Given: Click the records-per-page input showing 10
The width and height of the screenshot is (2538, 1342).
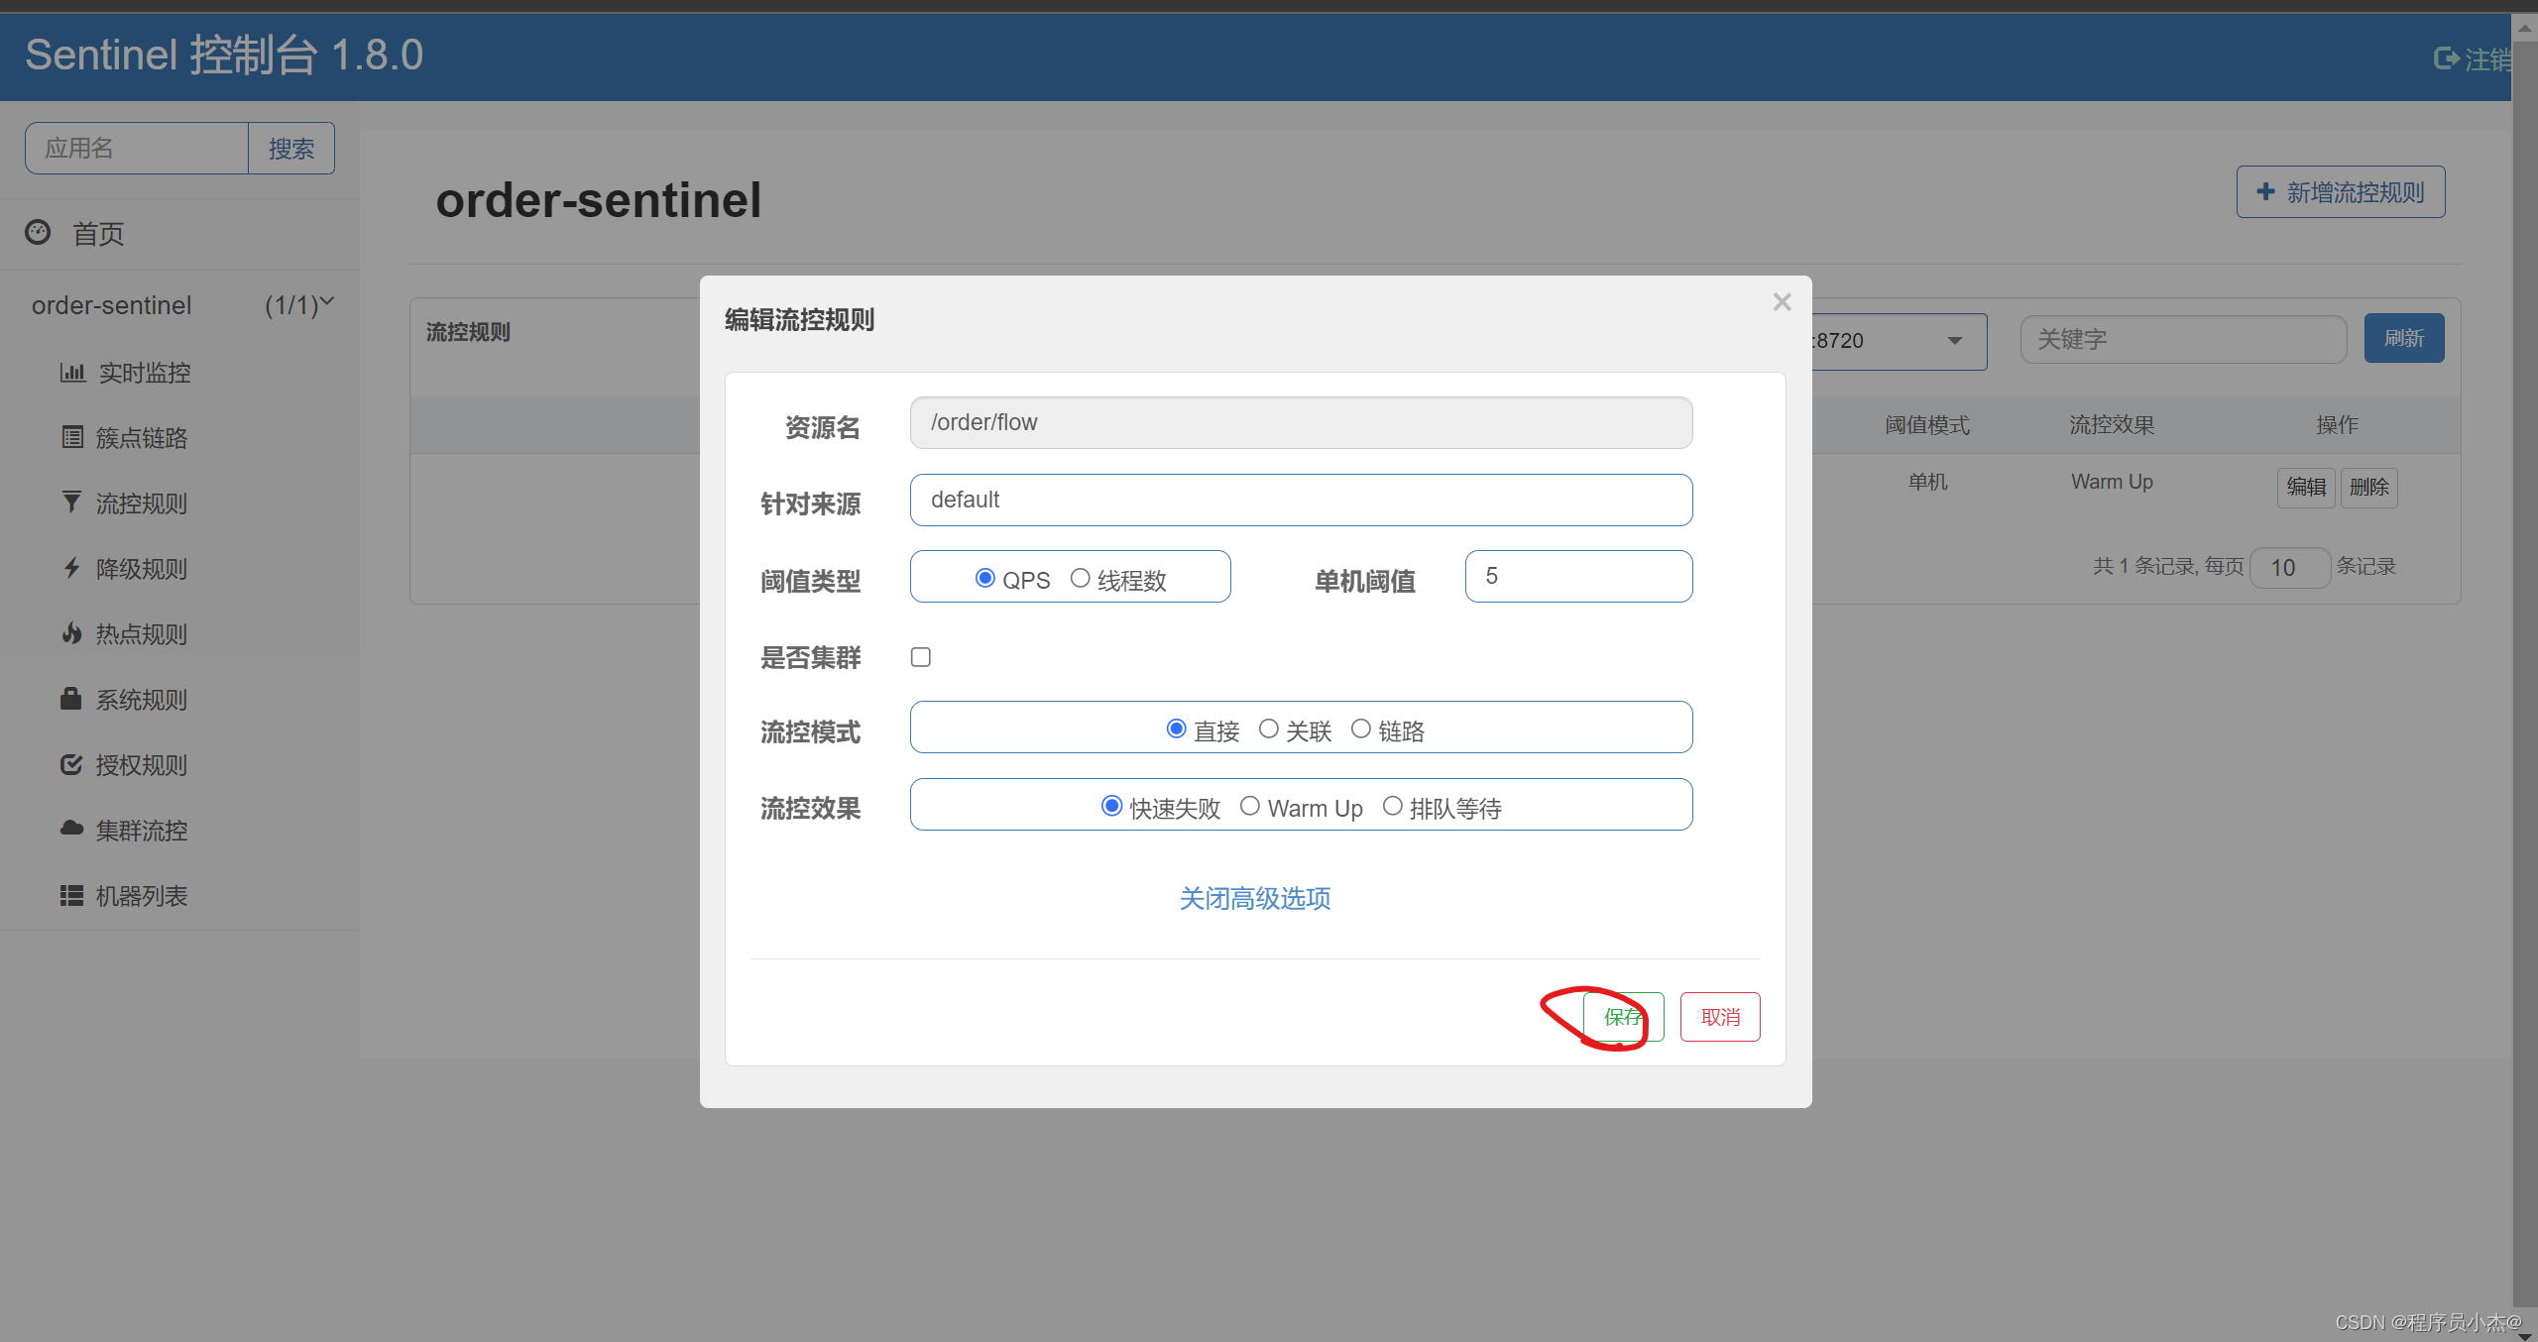Looking at the screenshot, I should [2289, 567].
